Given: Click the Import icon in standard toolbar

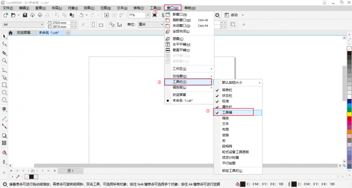Looking at the screenshot, I should 107,15.
